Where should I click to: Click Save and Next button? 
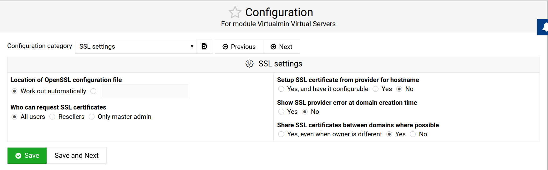click(x=77, y=156)
